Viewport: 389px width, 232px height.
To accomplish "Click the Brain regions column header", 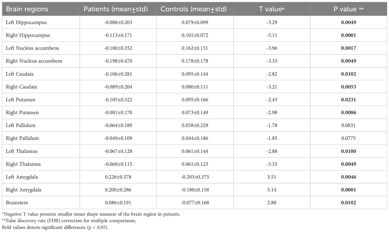I will tap(41, 9).
